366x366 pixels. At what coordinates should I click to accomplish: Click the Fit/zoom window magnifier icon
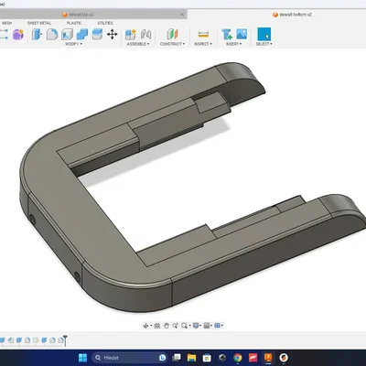tap(184, 326)
